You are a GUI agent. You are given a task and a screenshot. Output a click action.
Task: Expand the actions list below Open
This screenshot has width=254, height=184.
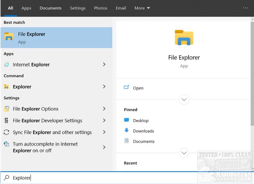pyautogui.click(x=184, y=100)
